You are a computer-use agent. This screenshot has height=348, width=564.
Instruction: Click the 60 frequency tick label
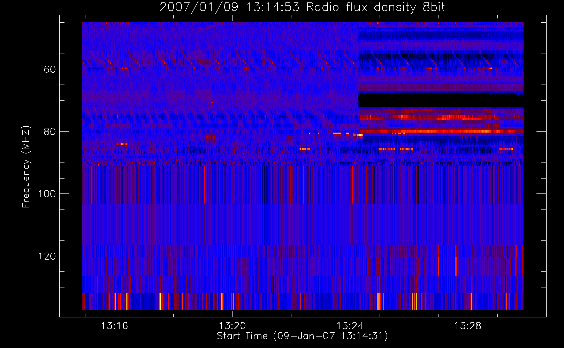pos(50,69)
